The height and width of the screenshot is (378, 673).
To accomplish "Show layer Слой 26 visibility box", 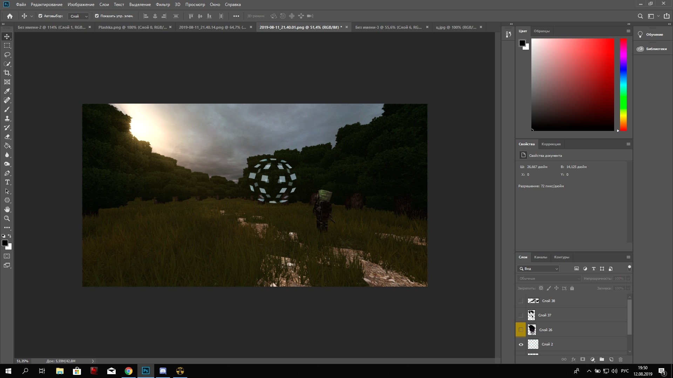I will pyautogui.click(x=521, y=330).
